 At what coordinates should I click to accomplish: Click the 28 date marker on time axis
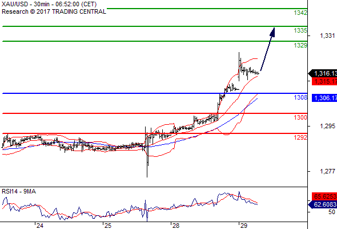176,226
